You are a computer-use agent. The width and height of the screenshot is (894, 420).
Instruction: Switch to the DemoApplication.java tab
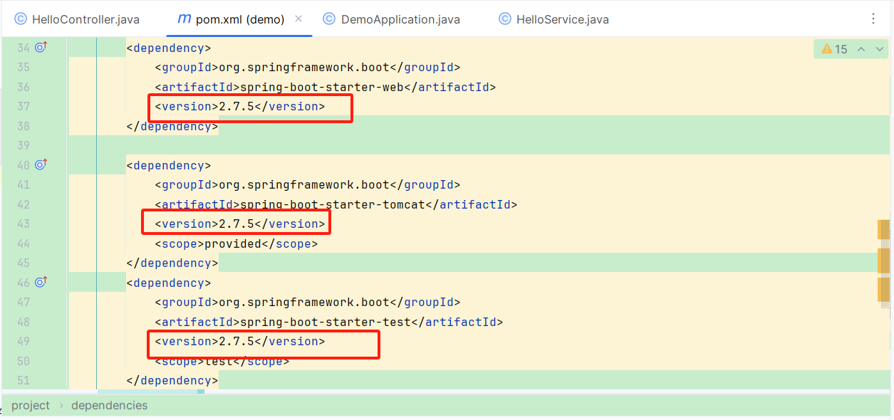click(399, 19)
